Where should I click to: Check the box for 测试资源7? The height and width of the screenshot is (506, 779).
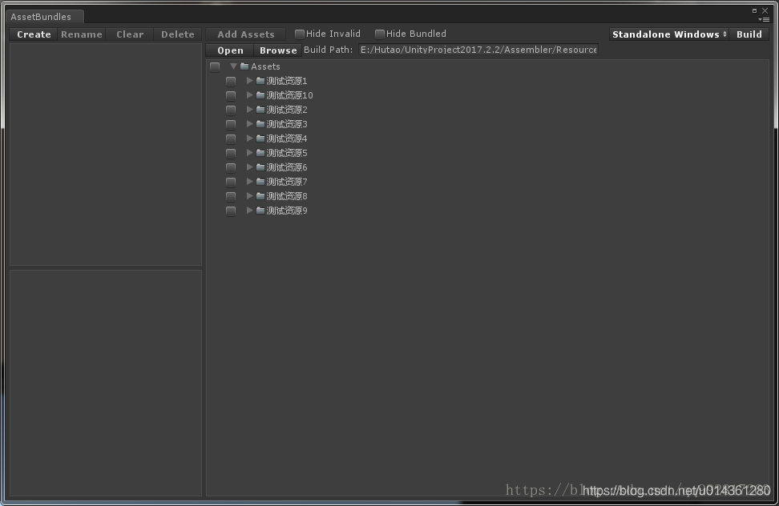tap(231, 182)
